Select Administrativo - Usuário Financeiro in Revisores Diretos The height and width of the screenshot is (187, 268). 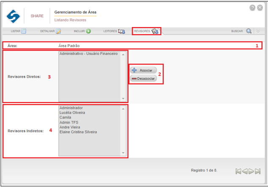pos(88,54)
